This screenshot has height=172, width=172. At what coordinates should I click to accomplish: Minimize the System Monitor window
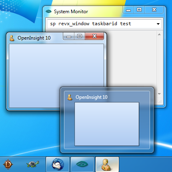click(128, 10)
